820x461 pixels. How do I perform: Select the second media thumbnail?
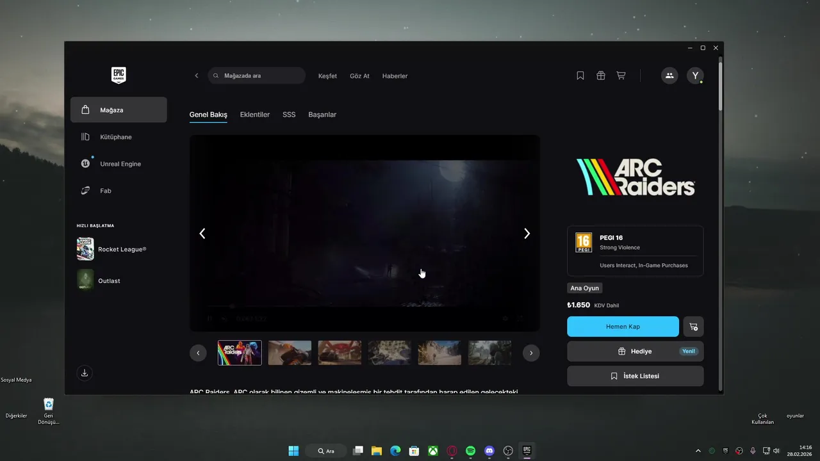coord(290,353)
